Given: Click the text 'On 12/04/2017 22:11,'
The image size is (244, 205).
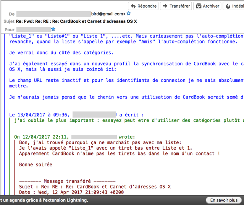Looking at the screenshot, I should click(x=41, y=137).
